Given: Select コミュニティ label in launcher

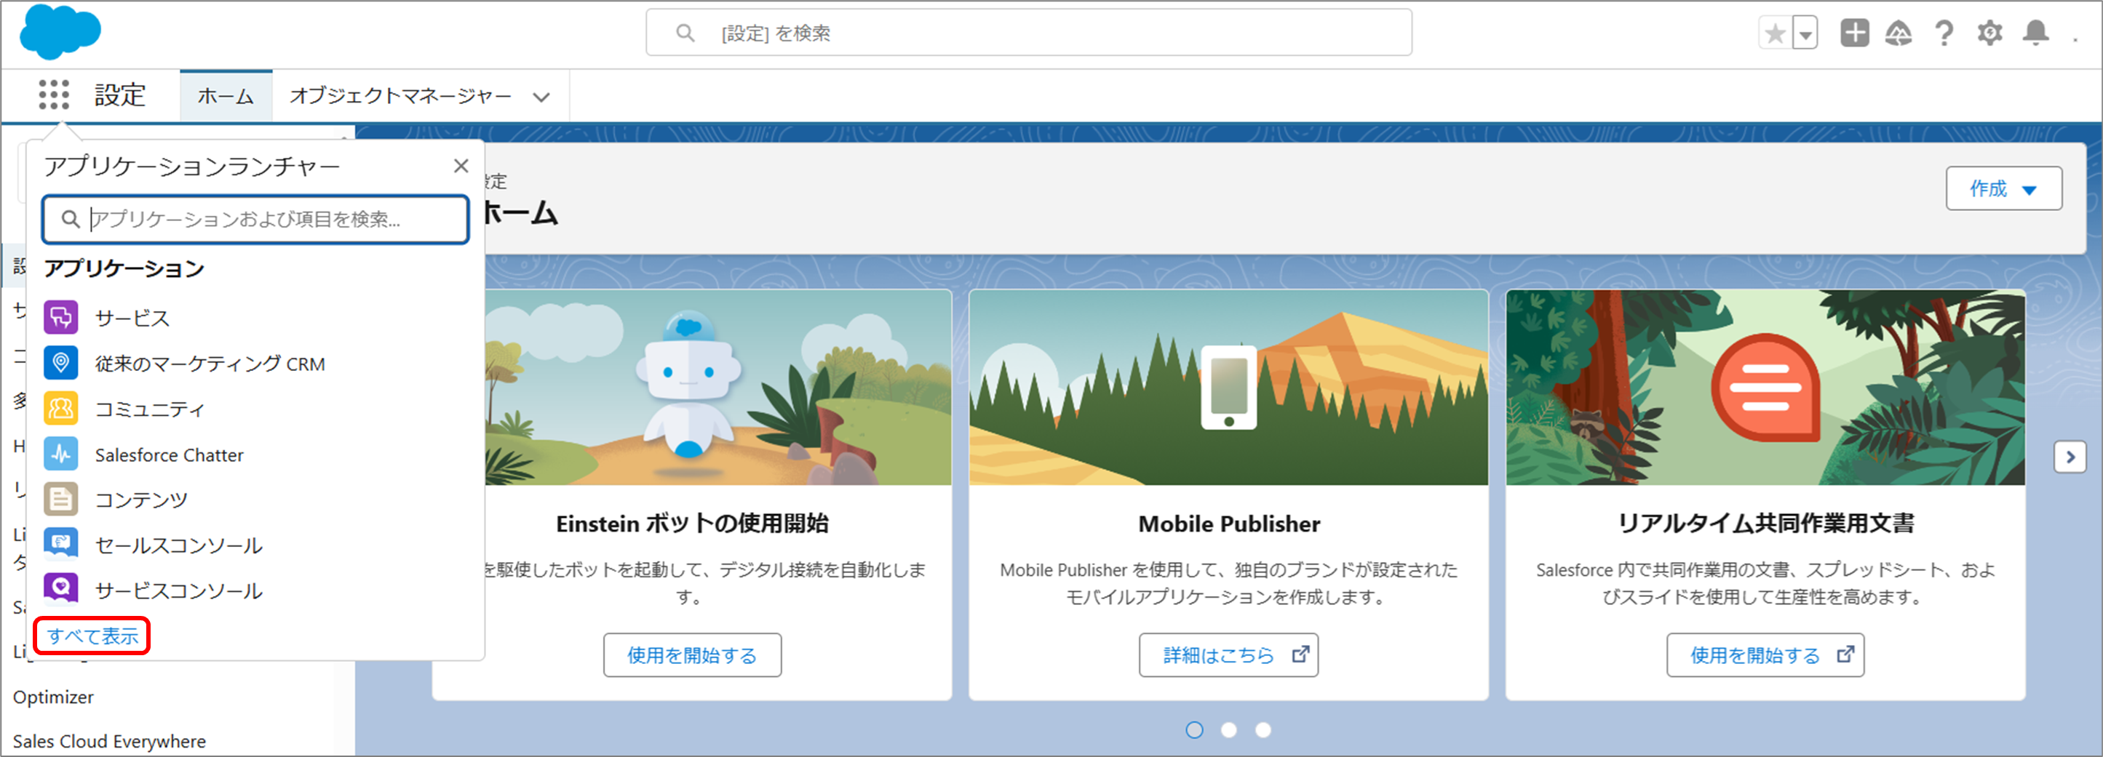Looking at the screenshot, I should click(150, 409).
